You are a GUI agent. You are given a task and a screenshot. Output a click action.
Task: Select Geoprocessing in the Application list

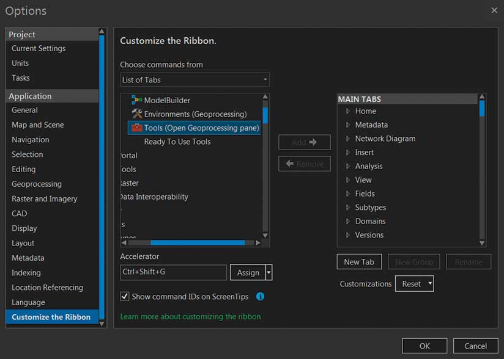(37, 184)
